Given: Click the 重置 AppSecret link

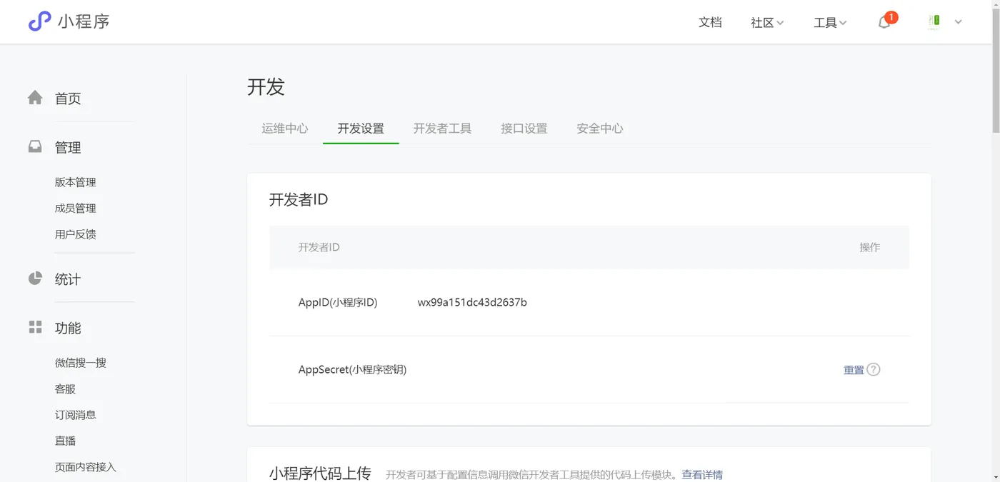Looking at the screenshot, I should 854,370.
